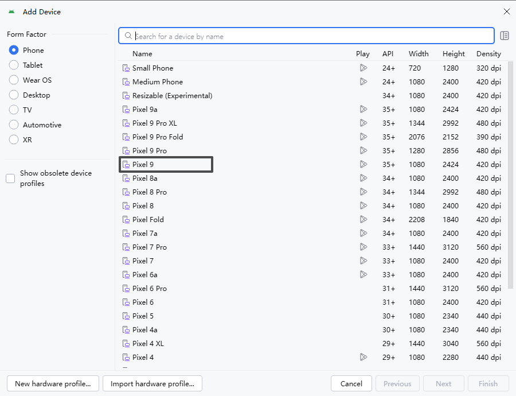The height and width of the screenshot is (396, 516).
Task: Click the 2076 width value of Pixel 9 Pro Fold
Action: pyautogui.click(x=417, y=137)
